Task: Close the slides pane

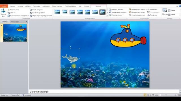Action: click(x=27, y=22)
